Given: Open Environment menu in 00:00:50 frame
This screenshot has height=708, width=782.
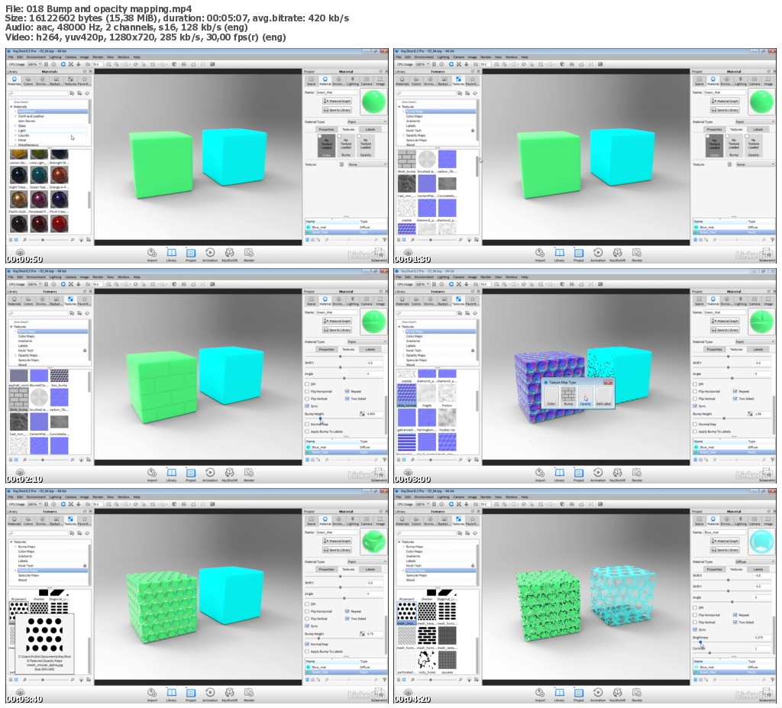Looking at the screenshot, I should [x=36, y=57].
